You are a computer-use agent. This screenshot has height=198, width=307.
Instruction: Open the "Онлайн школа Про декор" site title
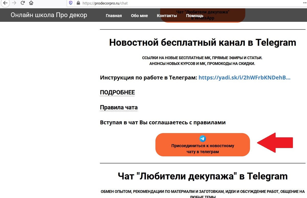(x=49, y=15)
